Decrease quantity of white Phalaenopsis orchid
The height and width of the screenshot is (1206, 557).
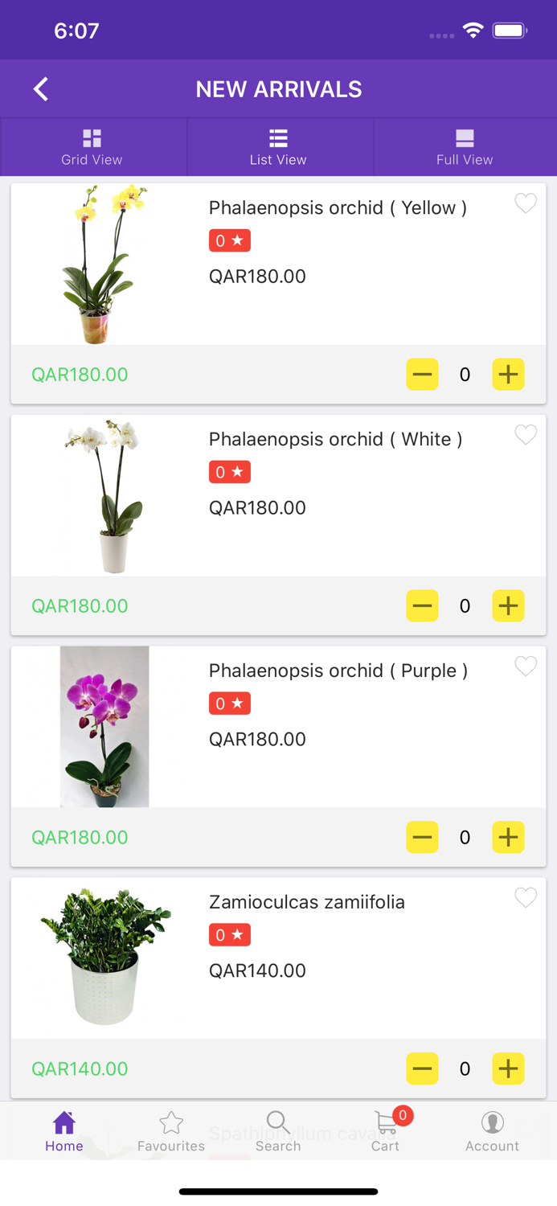(422, 605)
